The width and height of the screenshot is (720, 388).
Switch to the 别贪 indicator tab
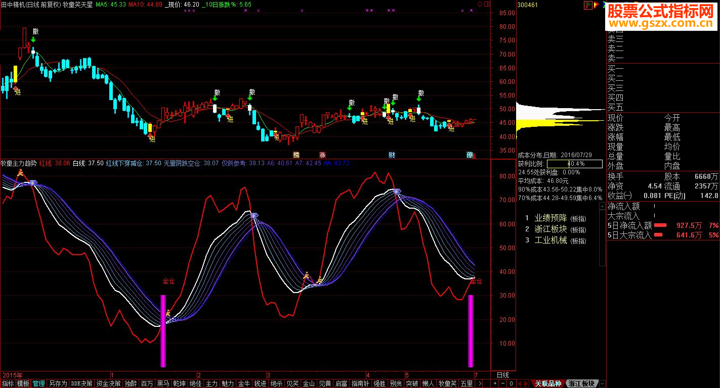pos(396,384)
